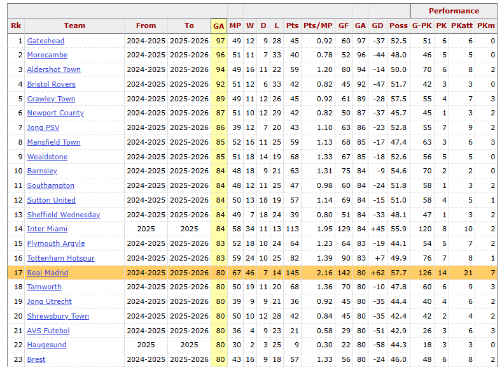502x367 pixels.
Task: Open the AVS Futebol link
Action: tap(48, 331)
